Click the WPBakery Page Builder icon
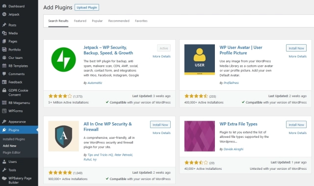Image resolution: width=314 pixels, height=186 pixels. pyautogui.click(x=4, y=178)
